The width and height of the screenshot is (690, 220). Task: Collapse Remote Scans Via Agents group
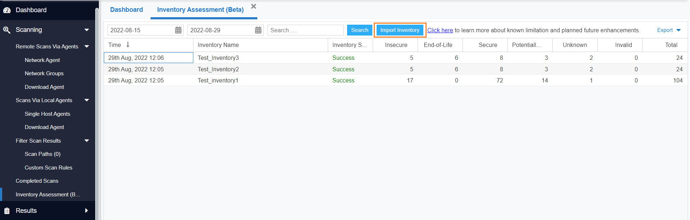[x=87, y=47]
